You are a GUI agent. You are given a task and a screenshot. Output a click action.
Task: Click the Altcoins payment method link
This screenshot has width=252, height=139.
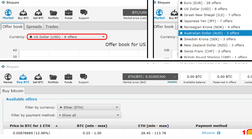pos(208,133)
